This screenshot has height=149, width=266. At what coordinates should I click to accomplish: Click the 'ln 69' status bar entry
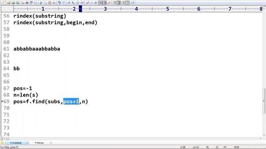(183, 147)
